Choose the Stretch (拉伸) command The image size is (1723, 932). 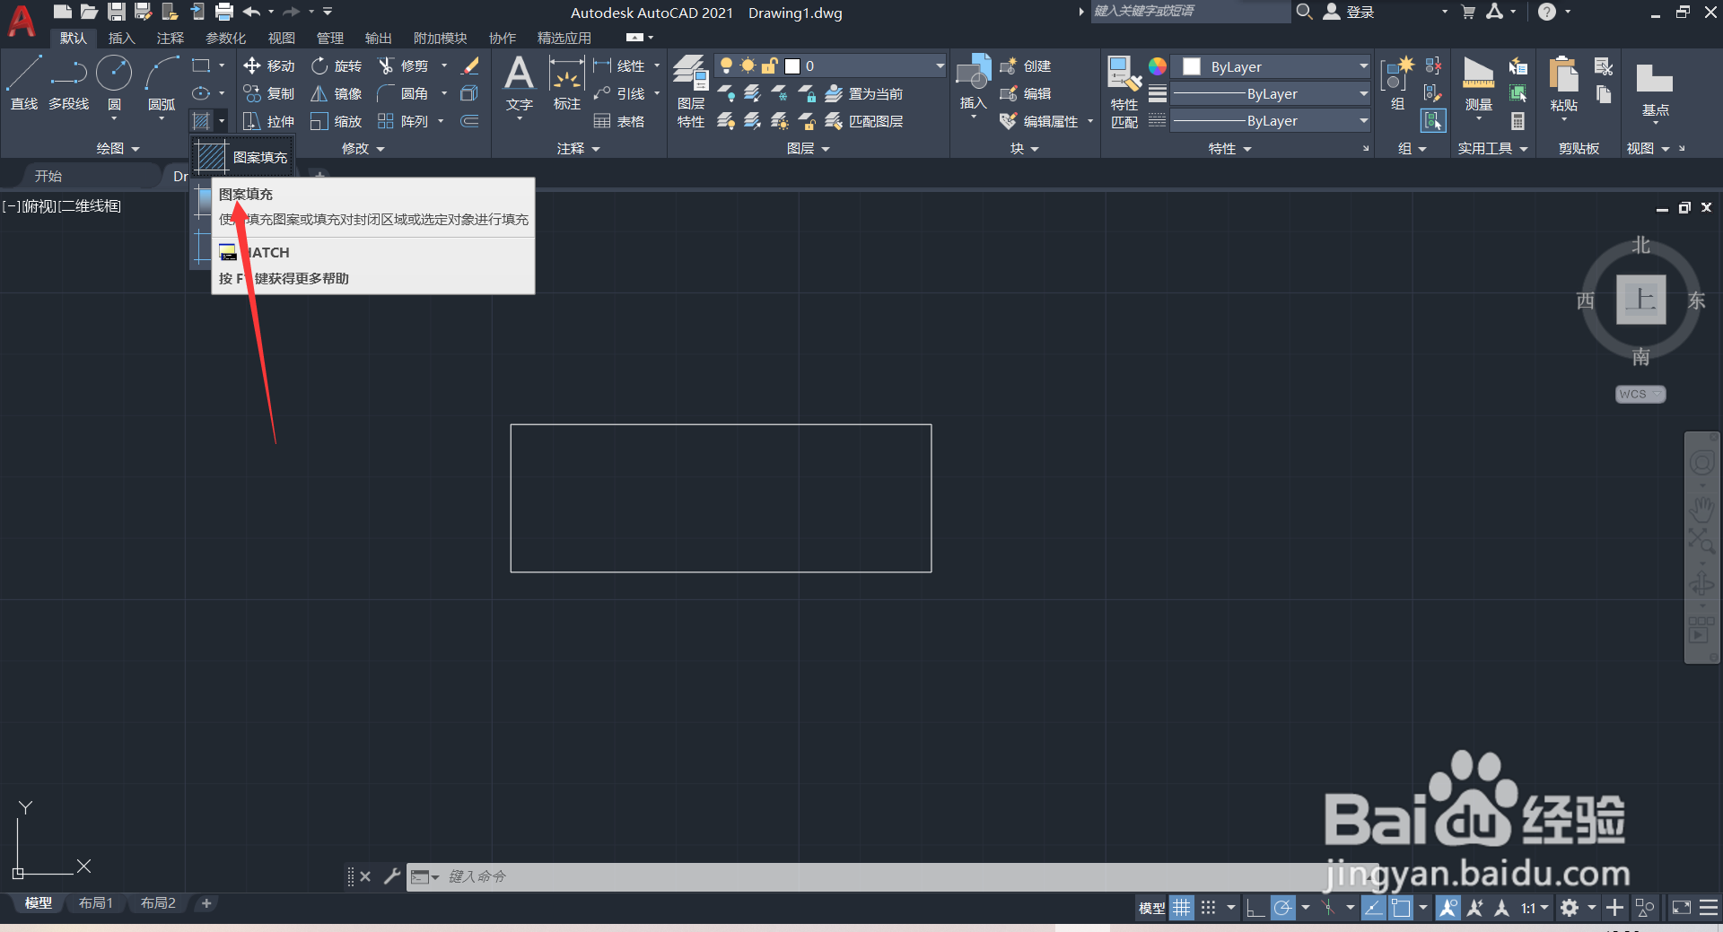pyautogui.click(x=268, y=121)
